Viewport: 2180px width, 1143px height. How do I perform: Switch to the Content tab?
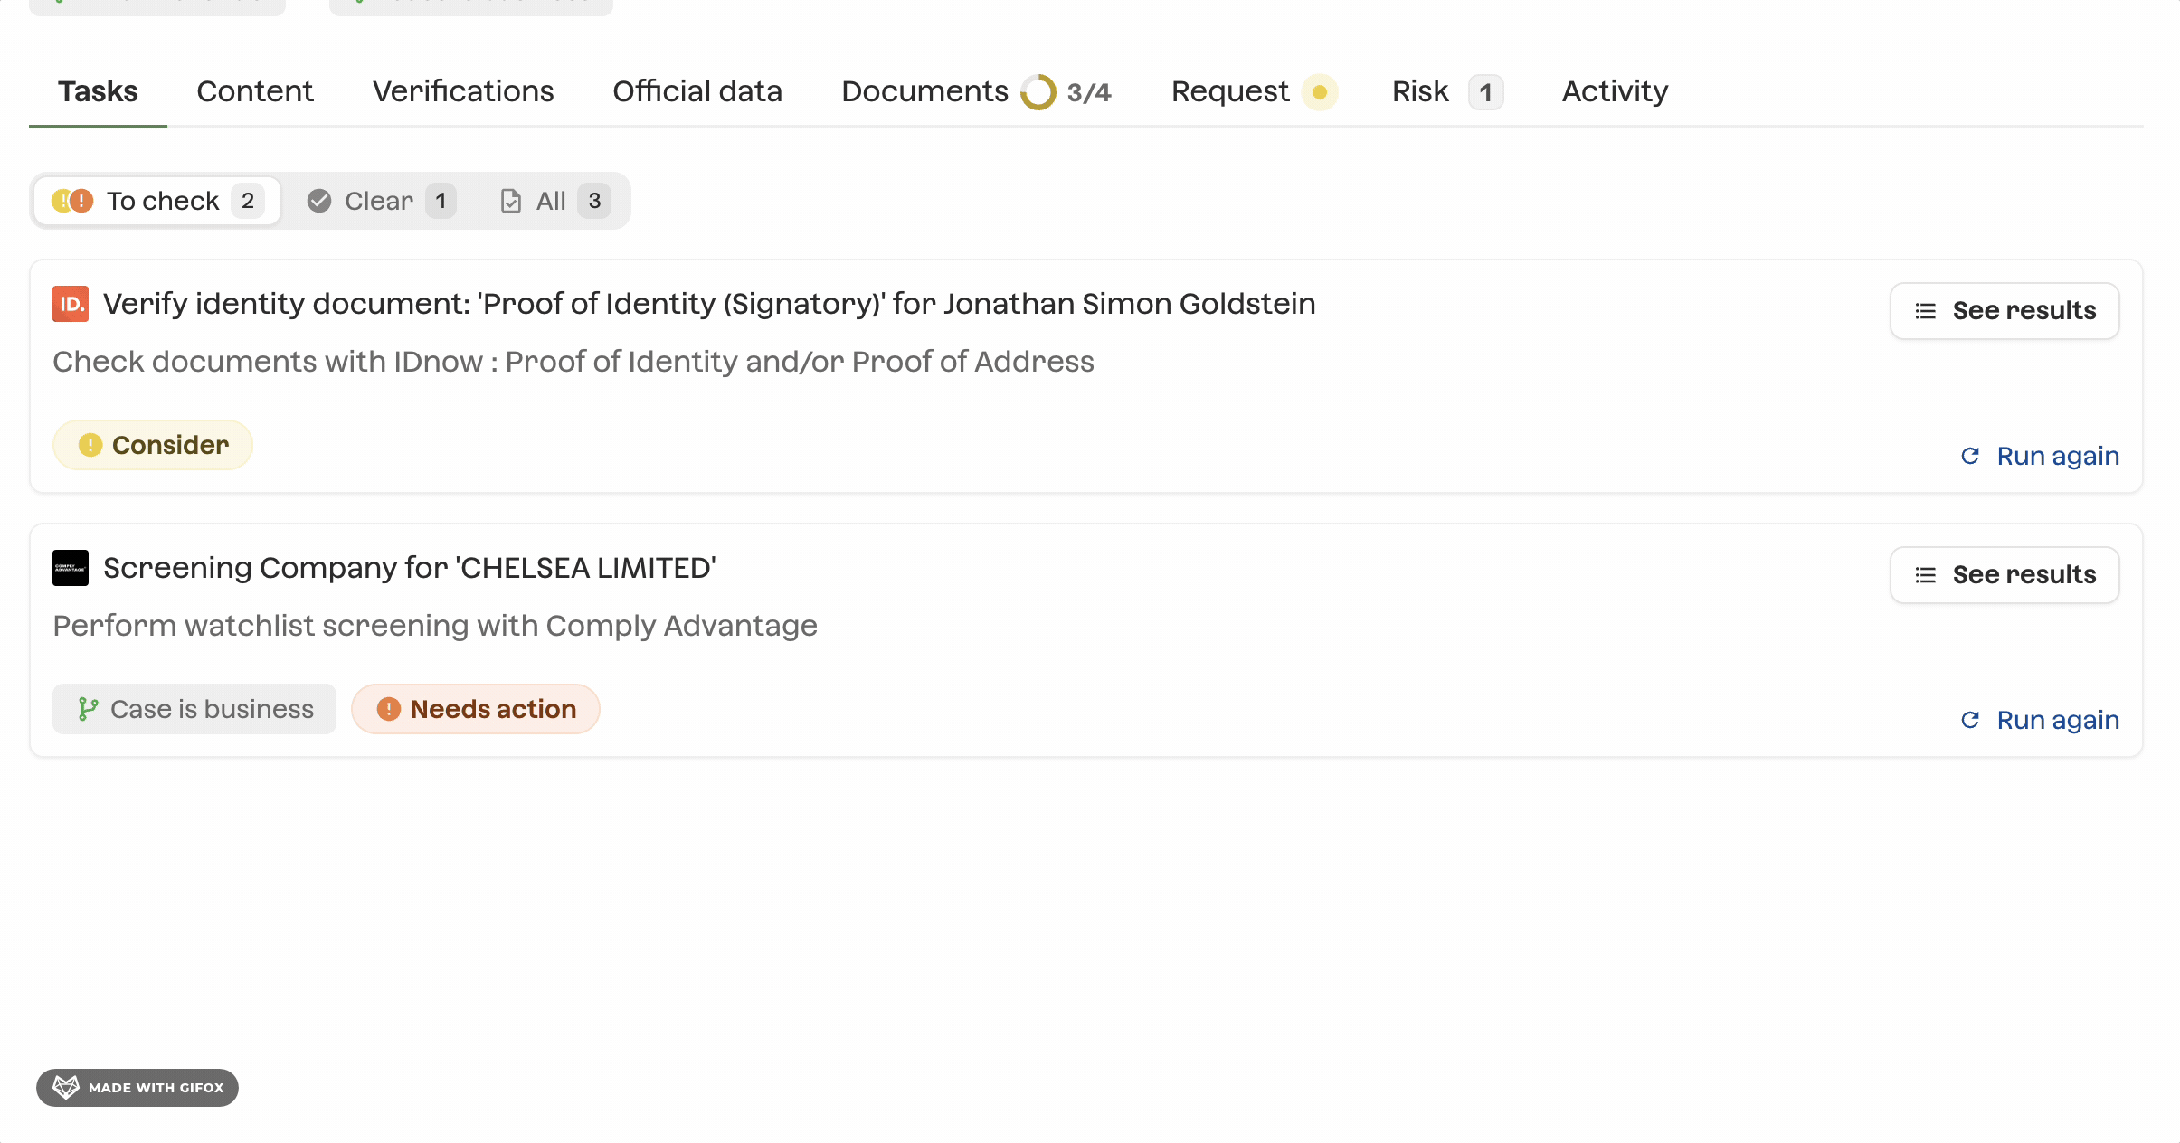point(254,91)
